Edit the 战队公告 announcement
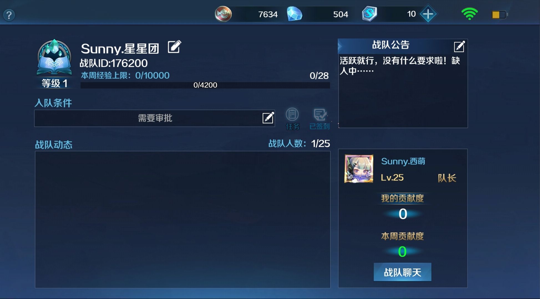Viewport: 540px width, 299px height. [459, 47]
